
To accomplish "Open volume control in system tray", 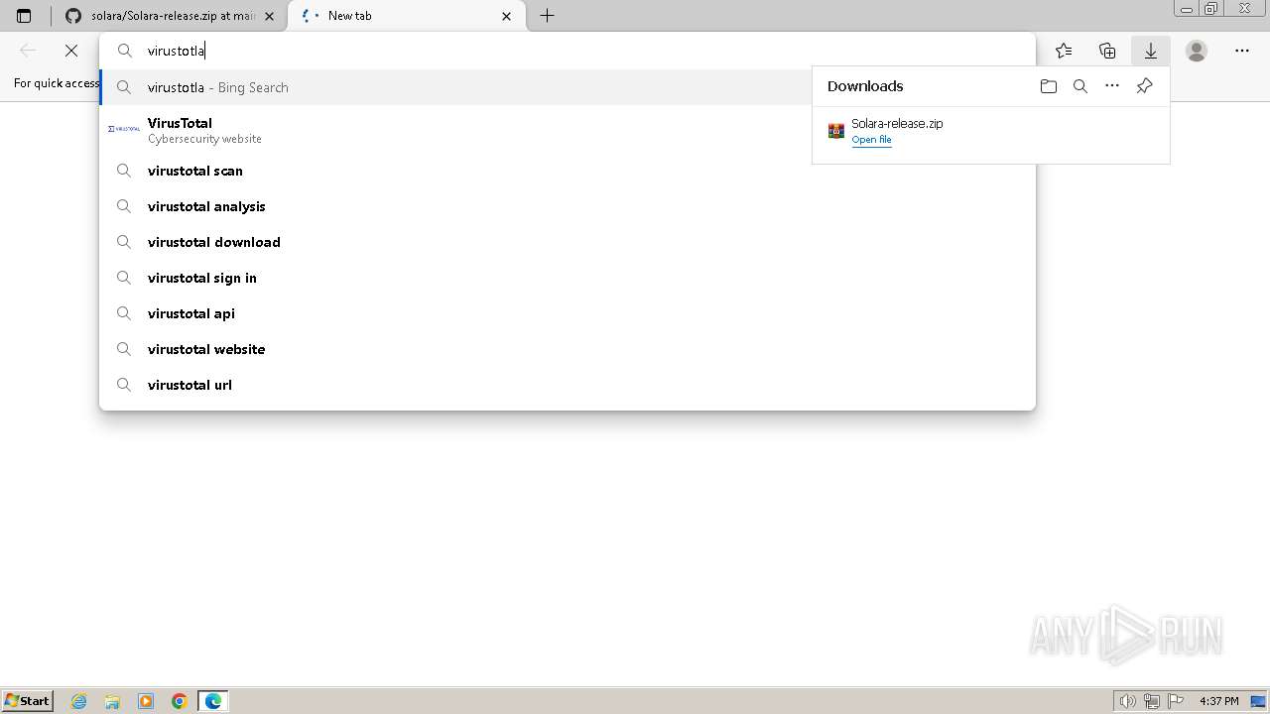I will 1128,701.
